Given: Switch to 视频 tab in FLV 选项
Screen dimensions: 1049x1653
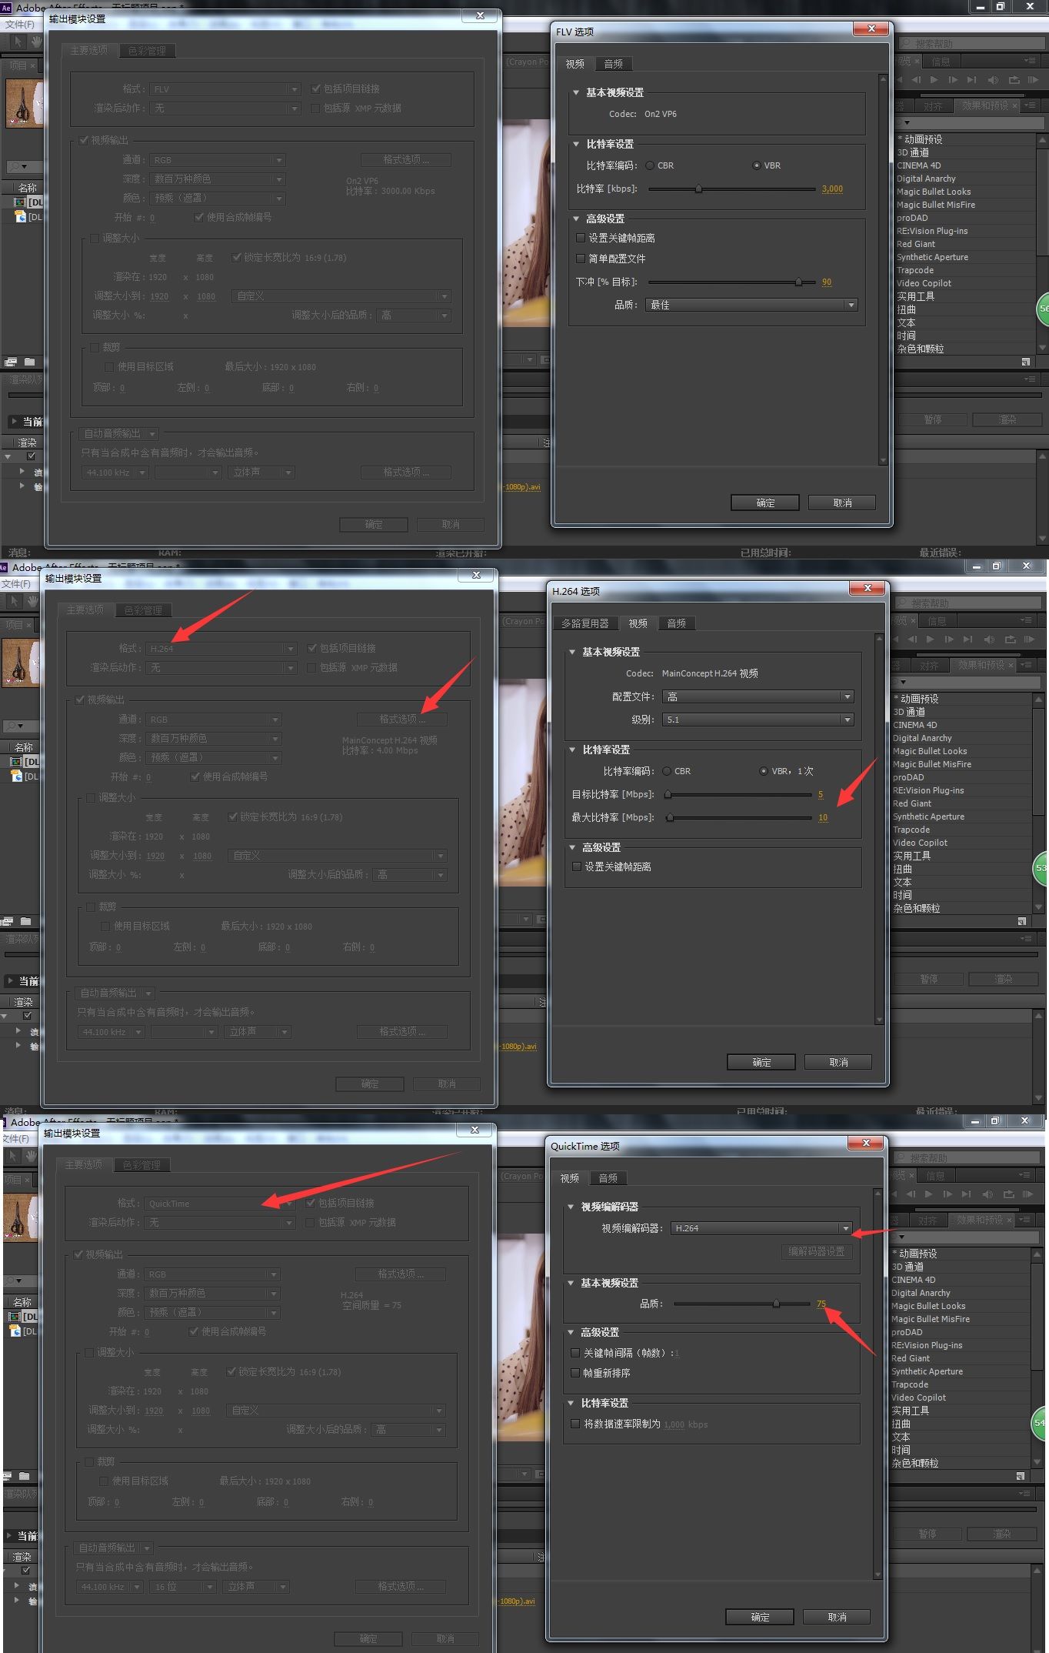Looking at the screenshot, I should point(575,64).
